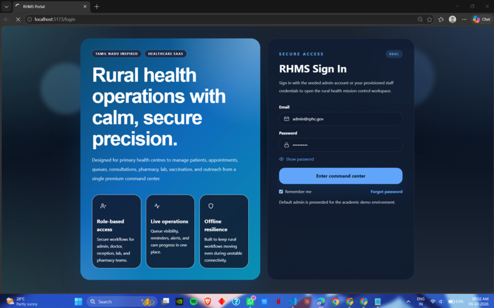Open the NVIDIA app in taskbar
The width and height of the screenshot is (494, 308).
[x=179, y=302]
